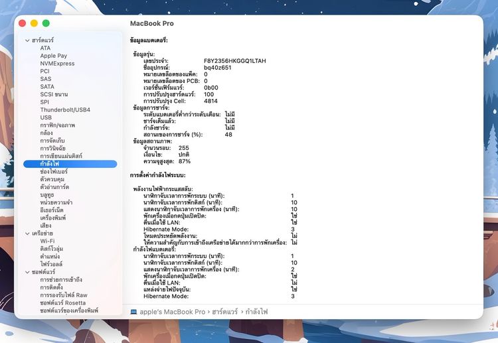Viewport: 498px width, 343px height.
Task: Click maximum capacity value 87%
Action: pyautogui.click(x=185, y=161)
